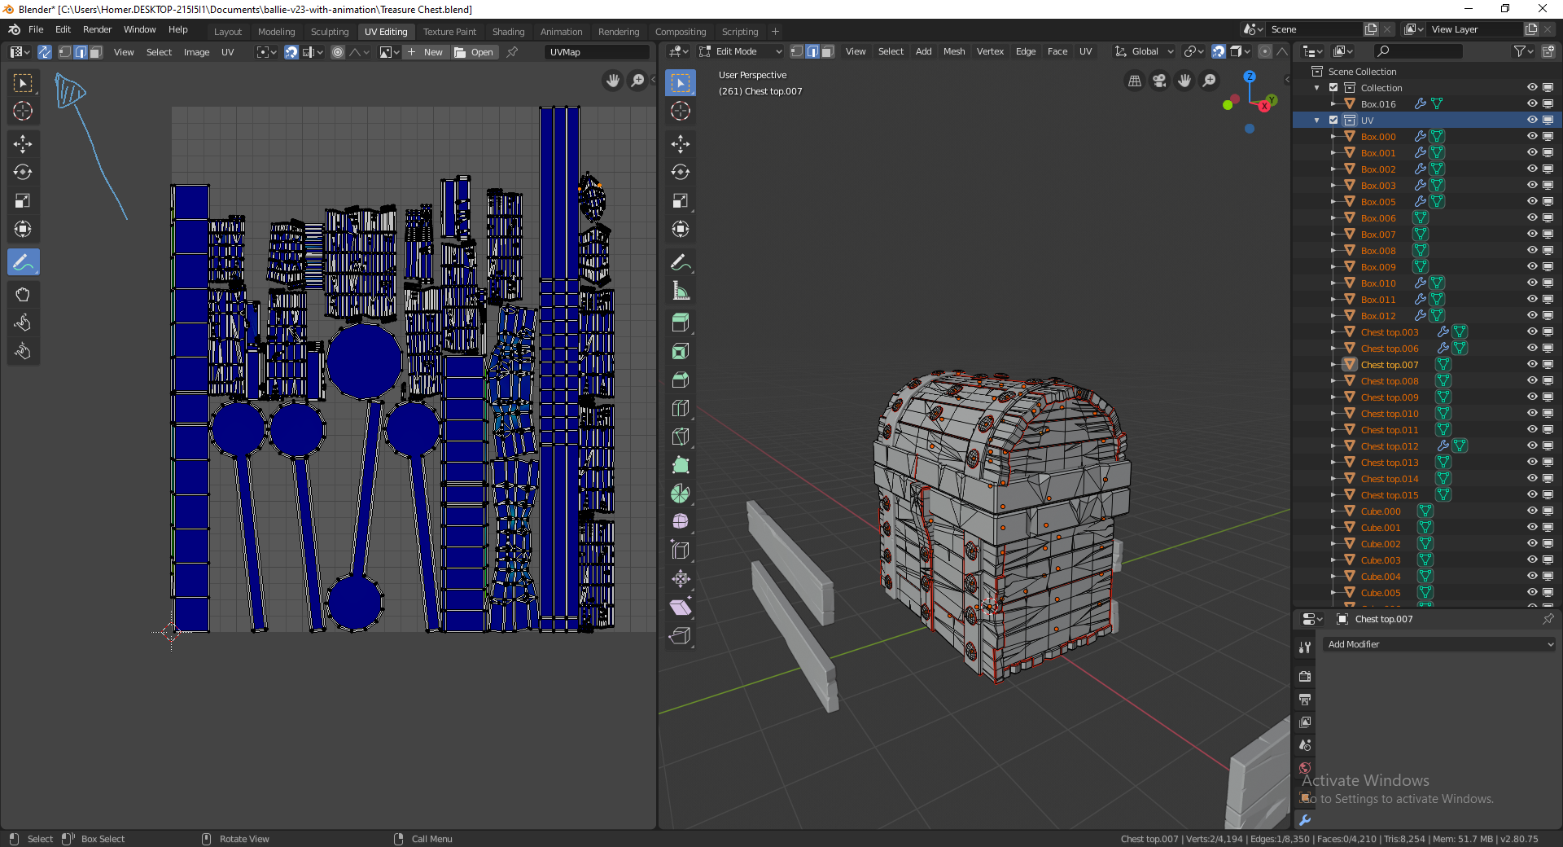
Task: Open the Global transform orientation dropdown
Action: click(x=1145, y=51)
